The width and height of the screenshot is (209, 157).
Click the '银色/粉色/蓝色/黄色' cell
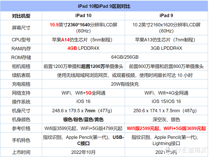[83, 120]
